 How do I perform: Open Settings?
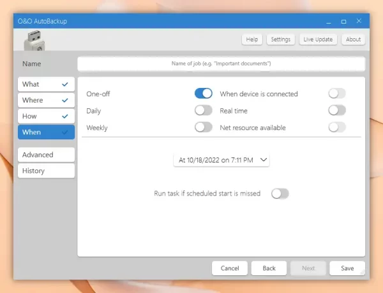coord(281,39)
